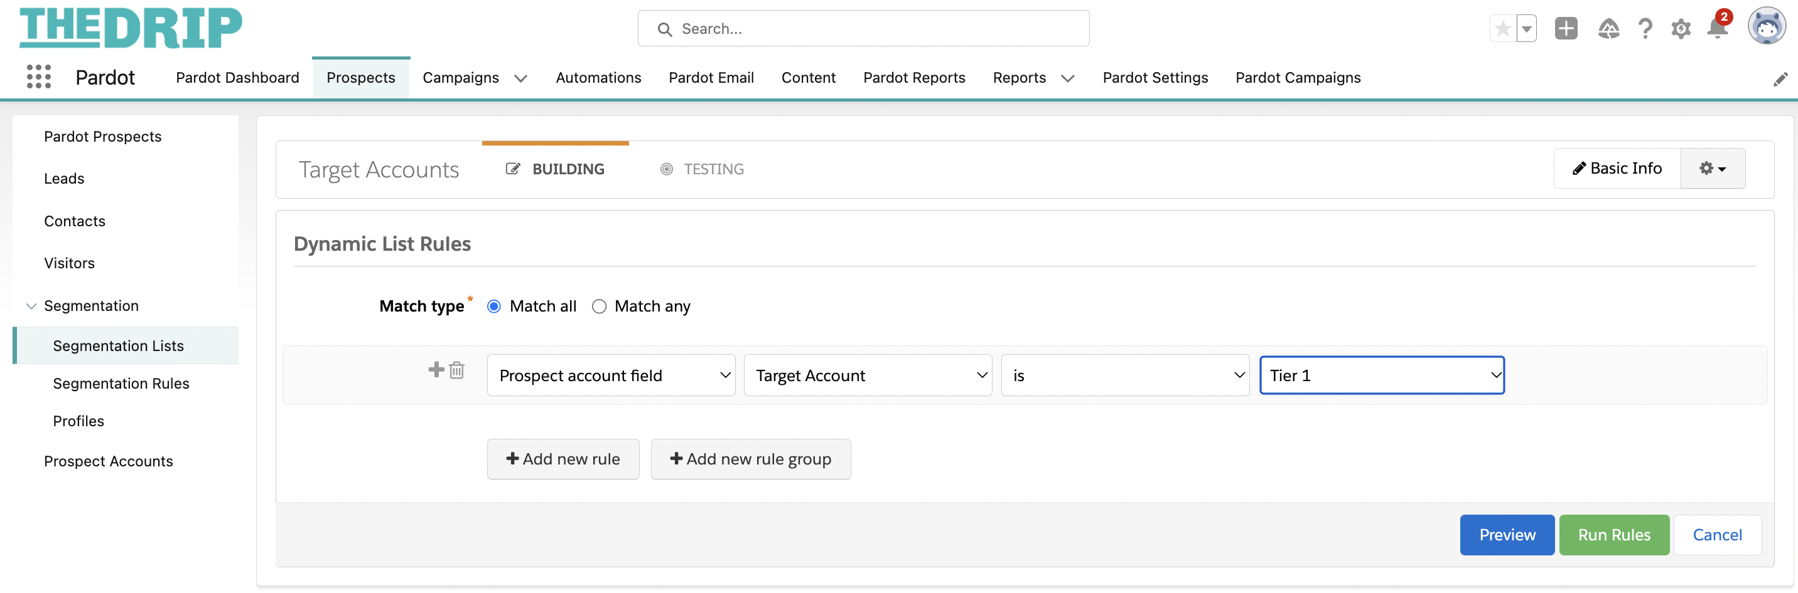1798x593 pixels.
Task: Open the Tier 1 value dropdown
Action: pyautogui.click(x=1382, y=375)
